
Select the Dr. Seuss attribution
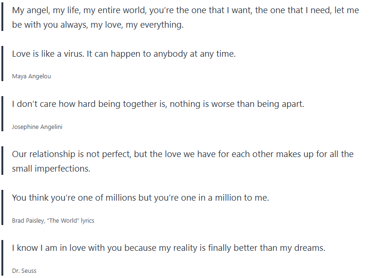(x=24, y=270)
